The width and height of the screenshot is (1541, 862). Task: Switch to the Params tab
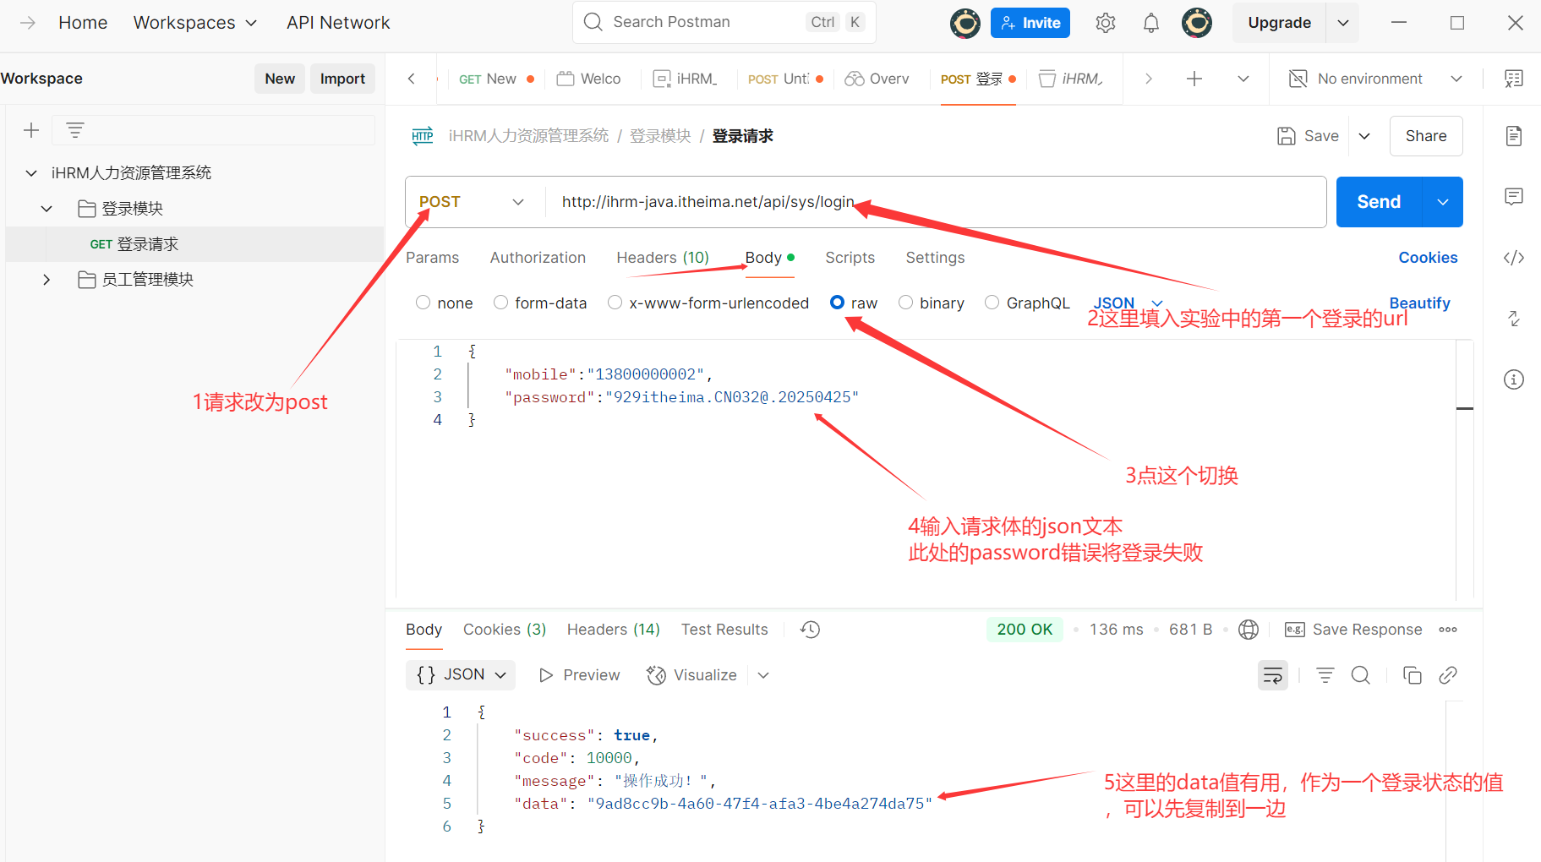point(432,258)
